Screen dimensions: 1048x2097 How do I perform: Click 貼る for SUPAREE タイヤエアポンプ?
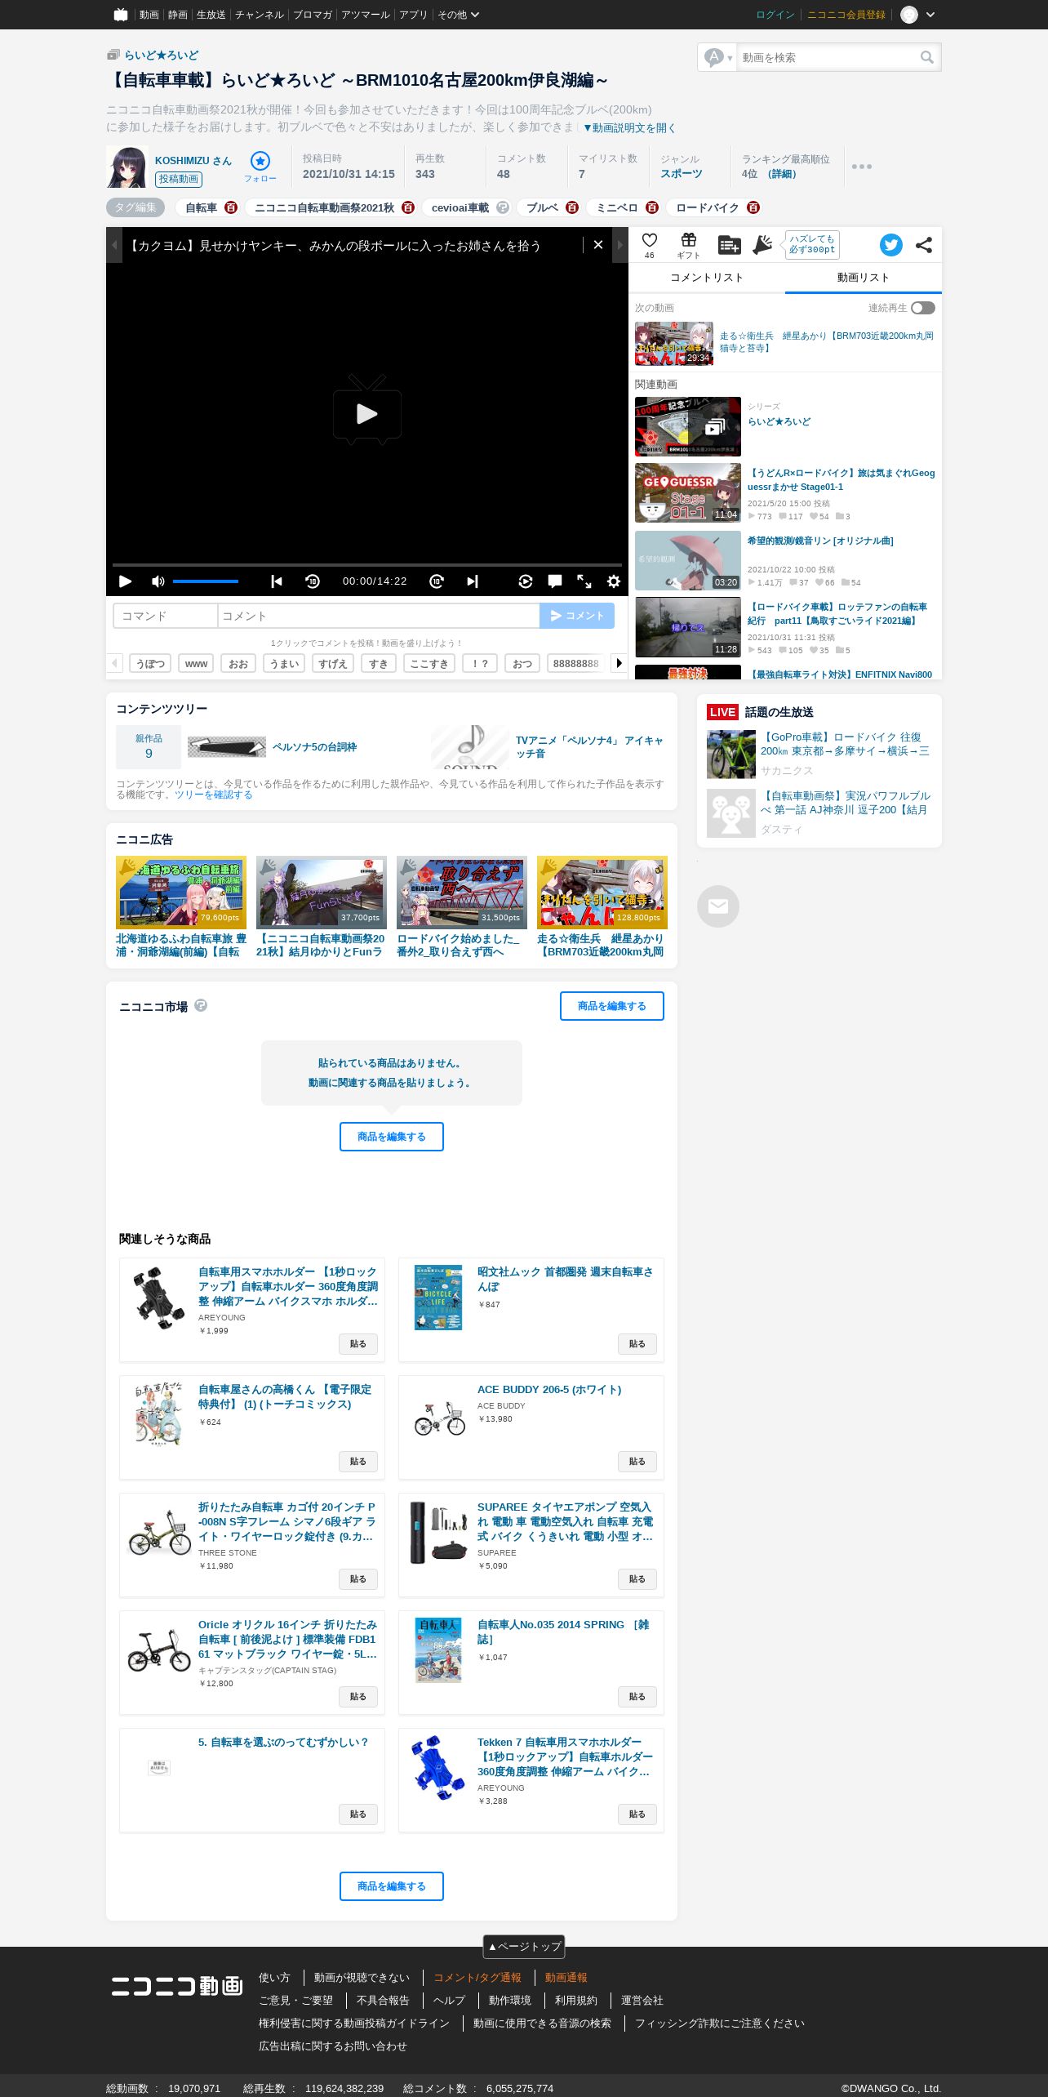coord(637,1578)
